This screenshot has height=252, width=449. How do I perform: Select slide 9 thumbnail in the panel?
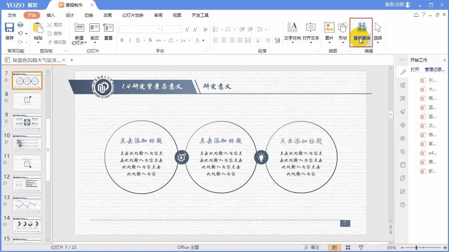click(x=27, y=122)
